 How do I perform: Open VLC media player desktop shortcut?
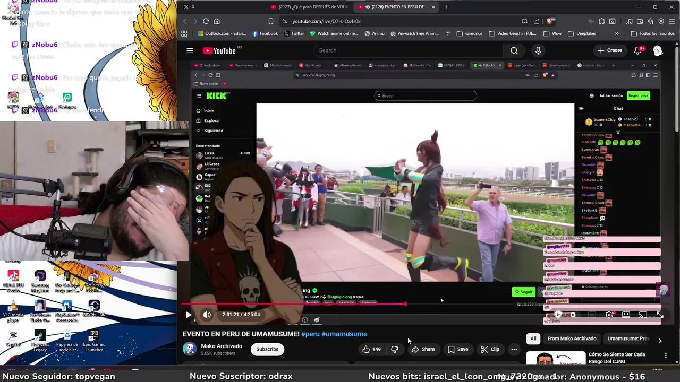(13, 311)
